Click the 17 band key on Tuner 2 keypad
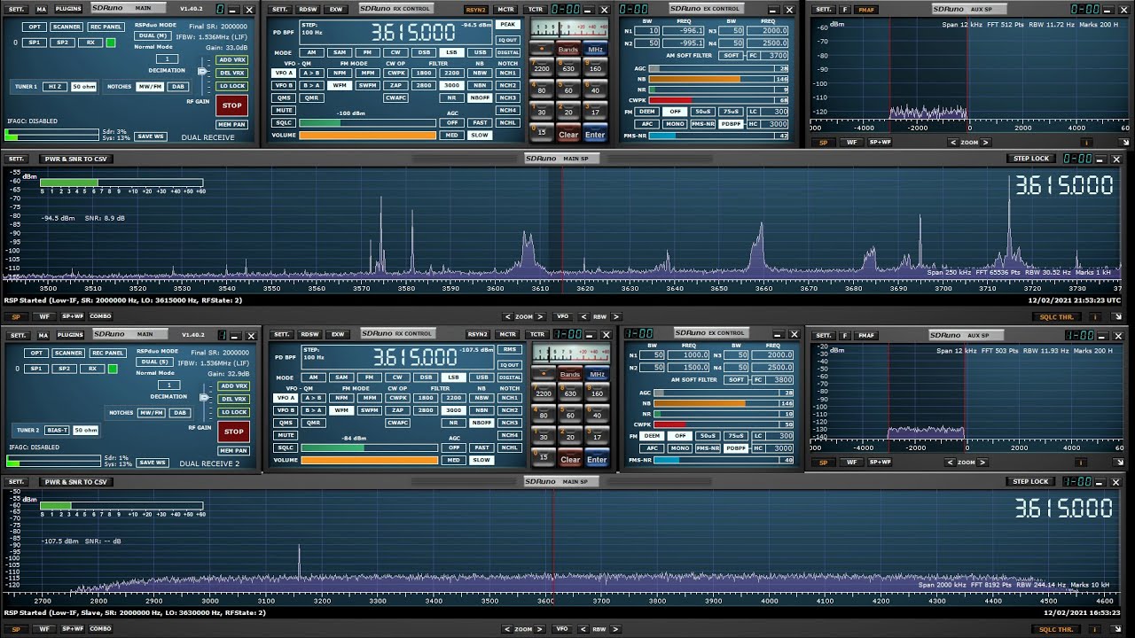 (597, 437)
